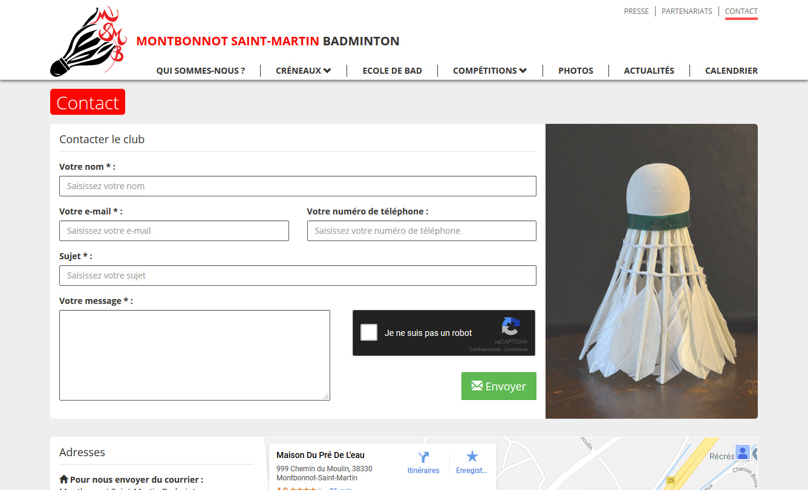Focus the Votre nom input field
This screenshot has height=490, width=808.
(x=298, y=186)
